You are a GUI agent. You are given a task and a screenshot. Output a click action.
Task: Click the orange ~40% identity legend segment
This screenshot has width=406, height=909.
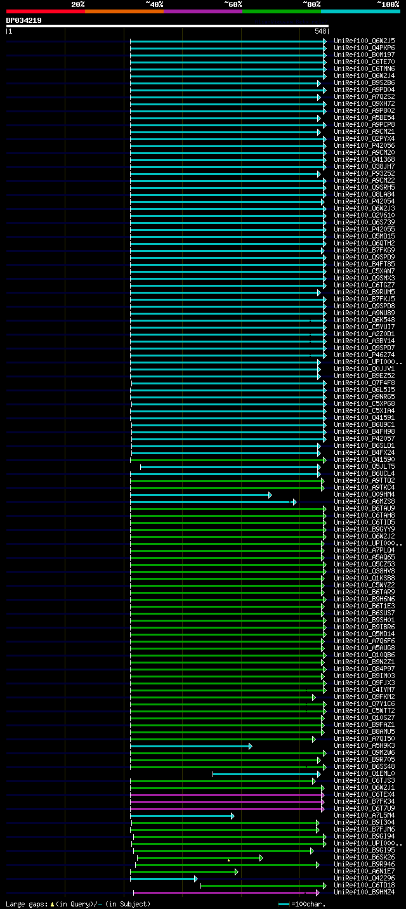tap(124, 11)
